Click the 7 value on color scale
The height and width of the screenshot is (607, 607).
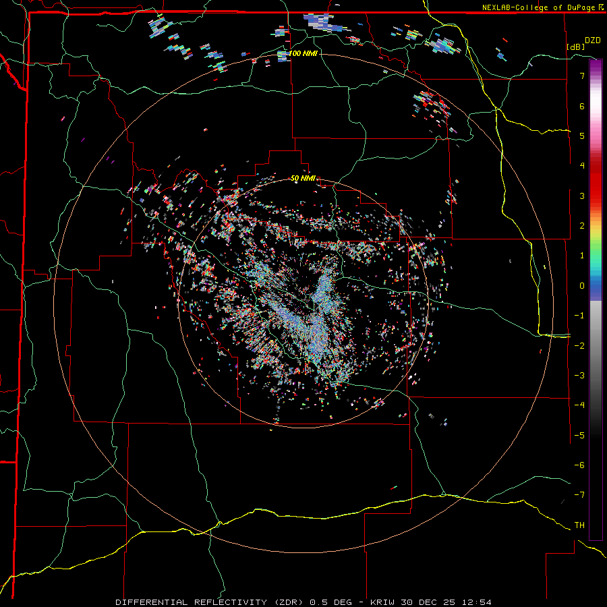coord(582,76)
